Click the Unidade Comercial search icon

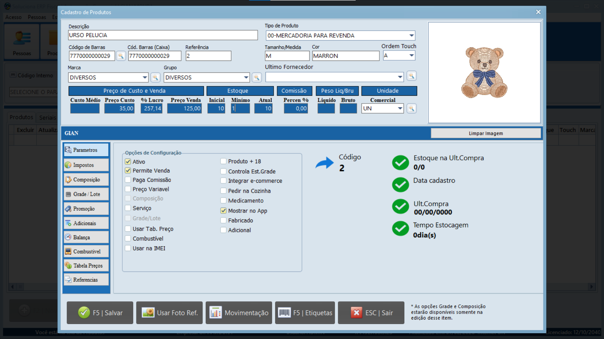click(x=411, y=108)
